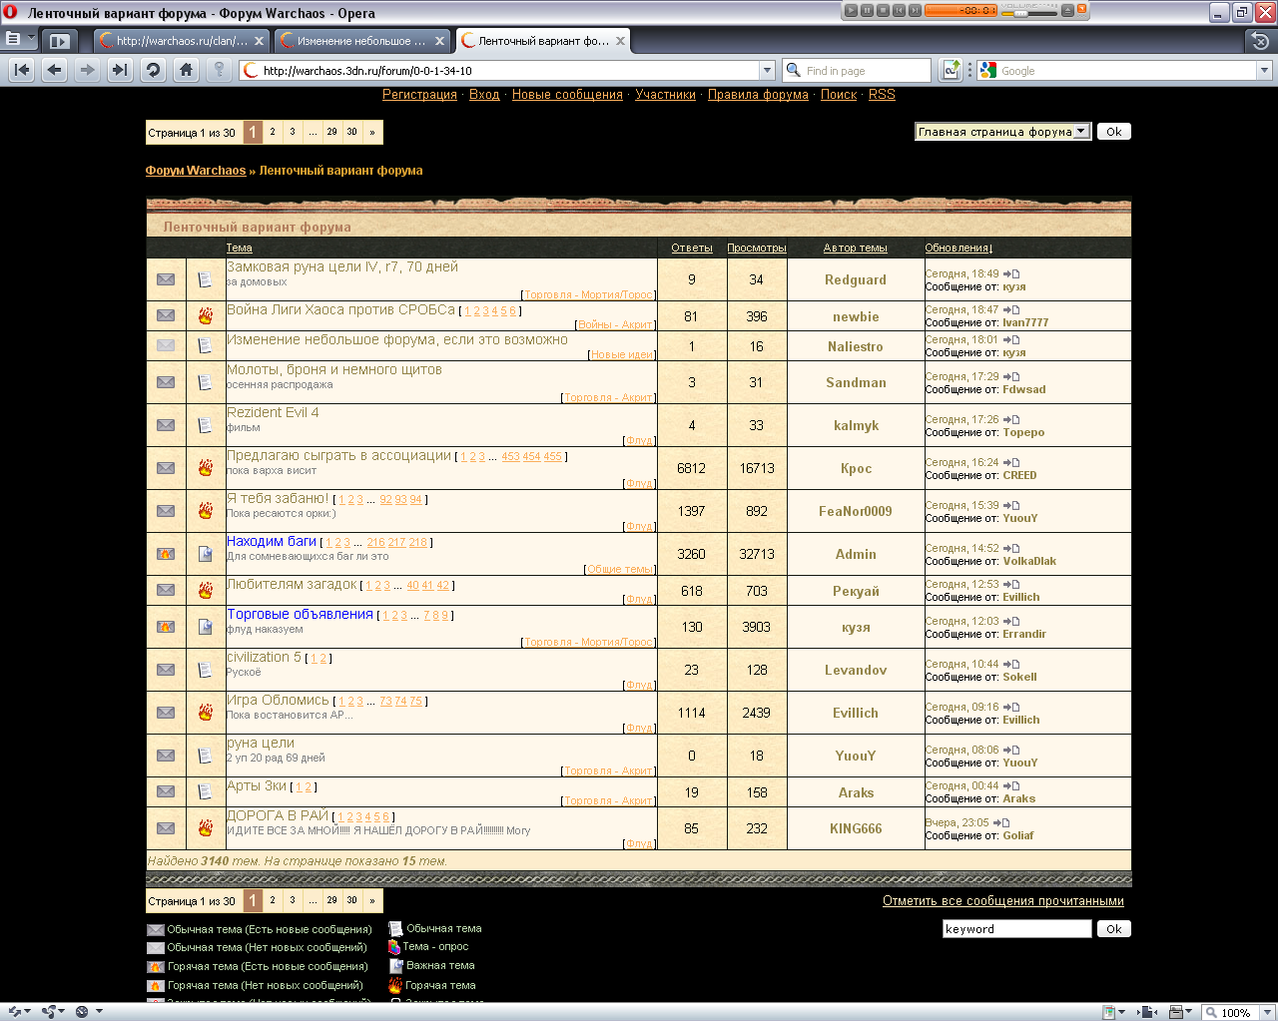Open the closed tabs trash icon
The width and height of the screenshot is (1278, 1022).
pyautogui.click(x=1260, y=41)
